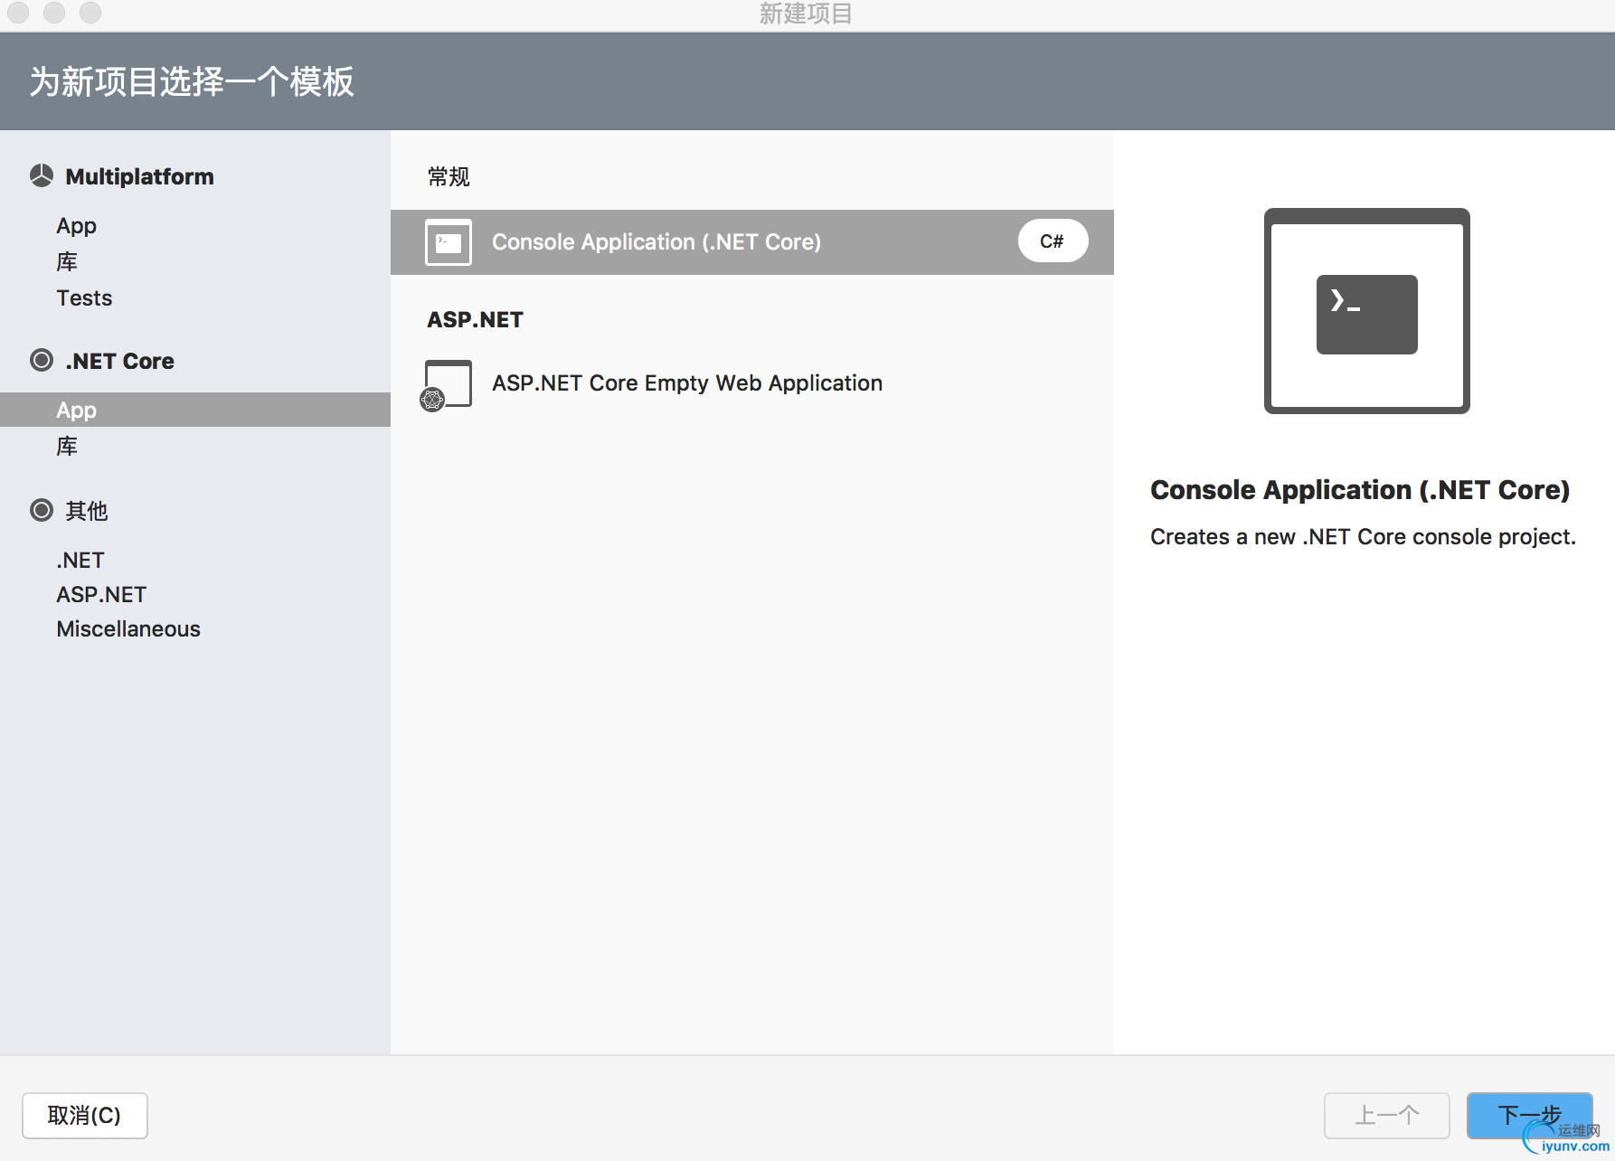The height and width of the screenshot is (1161, 1615).
Task: Click the 'Creates a new .NET Core console project.' text
Action: pos(1363,537)
